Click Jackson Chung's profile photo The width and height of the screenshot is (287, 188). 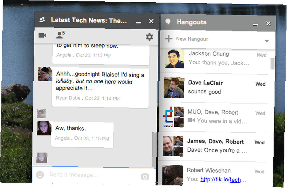point(174,58)
